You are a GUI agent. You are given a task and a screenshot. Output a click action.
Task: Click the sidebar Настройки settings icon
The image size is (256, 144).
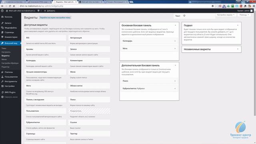pyautogui.click(x=2, y=86)
